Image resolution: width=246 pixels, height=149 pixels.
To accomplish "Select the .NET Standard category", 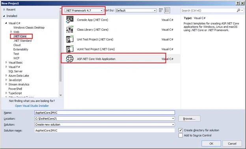I will point(22,41).
